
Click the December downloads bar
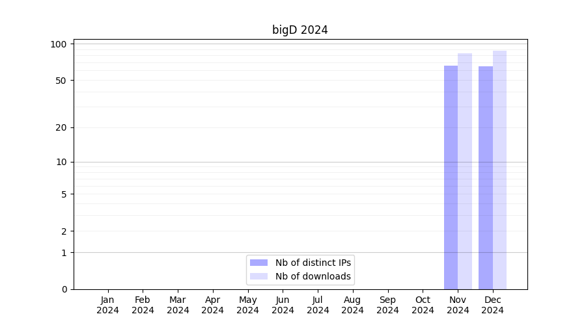pos(499,170)
